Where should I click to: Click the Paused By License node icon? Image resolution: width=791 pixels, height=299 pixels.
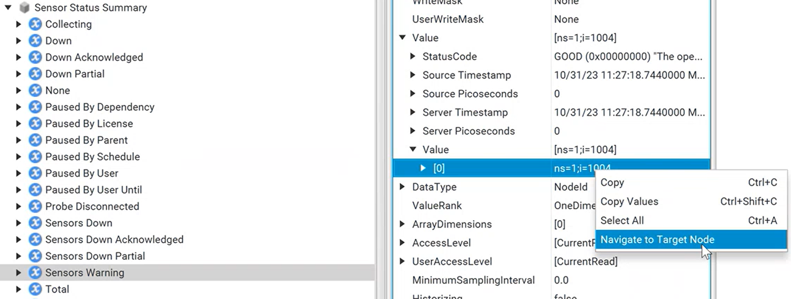tap(35, 124)
